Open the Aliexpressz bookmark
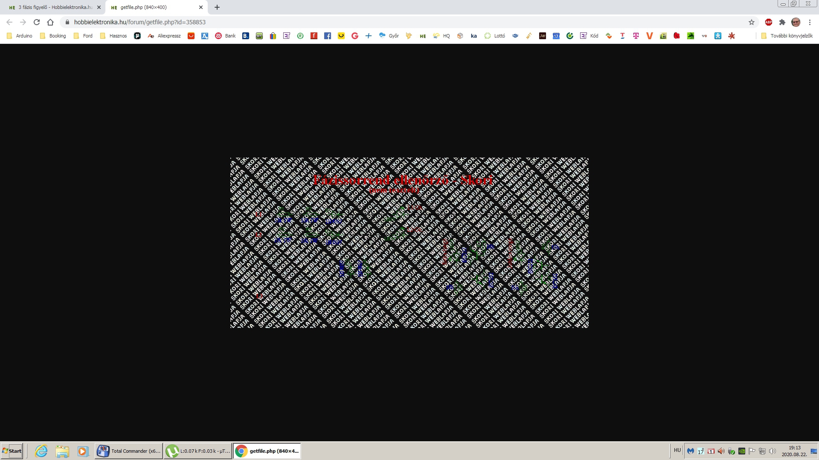This screenshot has width=819, height=460. (164, 36)
